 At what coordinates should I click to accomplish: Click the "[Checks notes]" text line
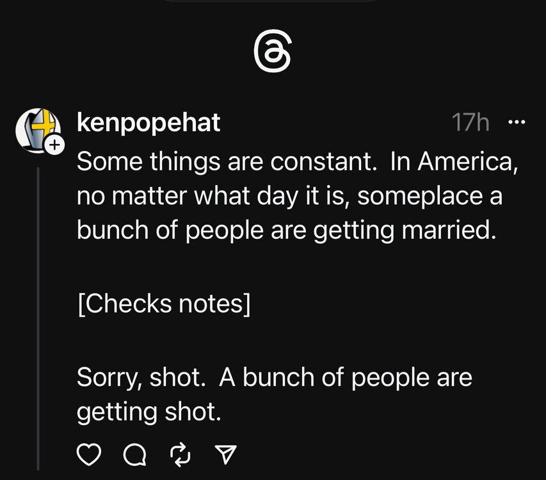point(163,303)
